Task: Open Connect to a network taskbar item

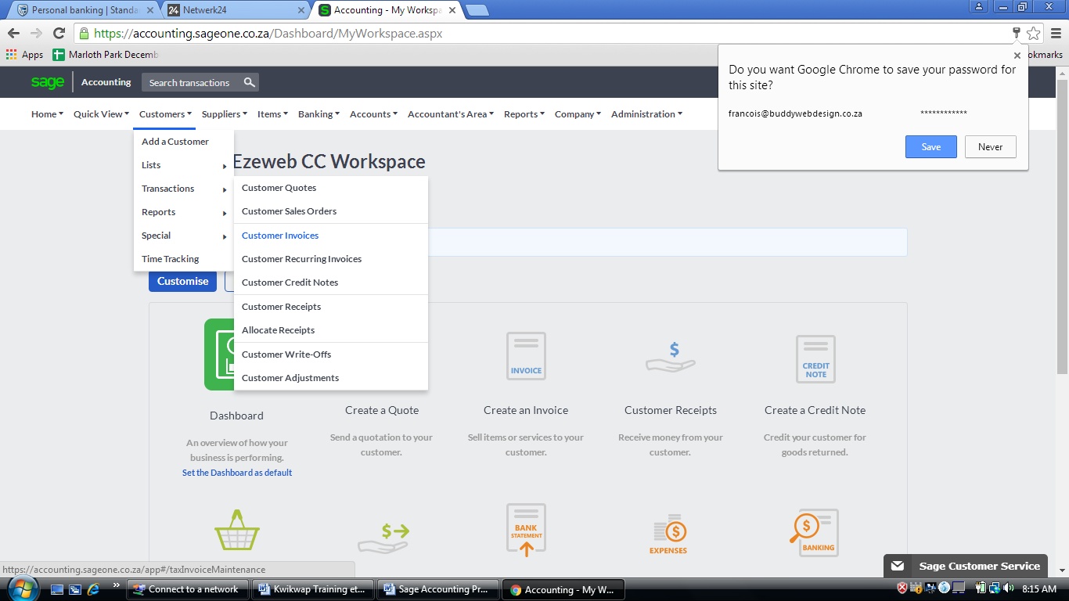Action: point(187,589)
